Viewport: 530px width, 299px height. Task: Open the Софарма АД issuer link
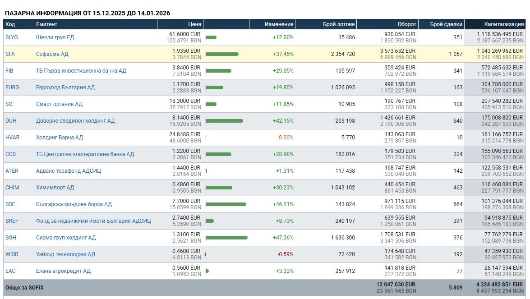click(x=52, y=54)
